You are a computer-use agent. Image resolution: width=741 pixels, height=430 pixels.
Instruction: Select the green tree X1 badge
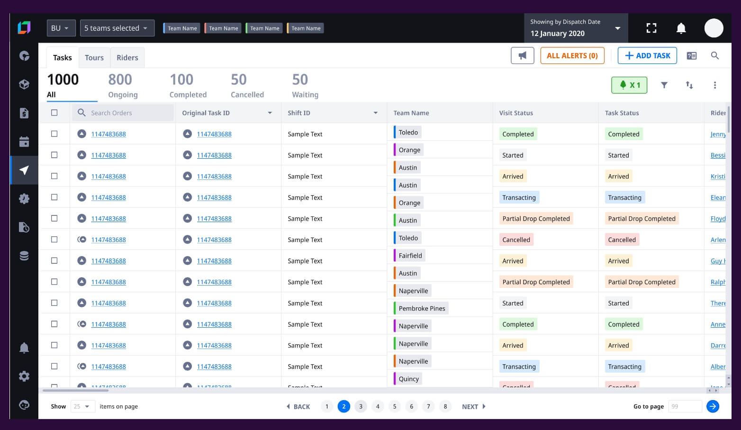tap(629, 85)
